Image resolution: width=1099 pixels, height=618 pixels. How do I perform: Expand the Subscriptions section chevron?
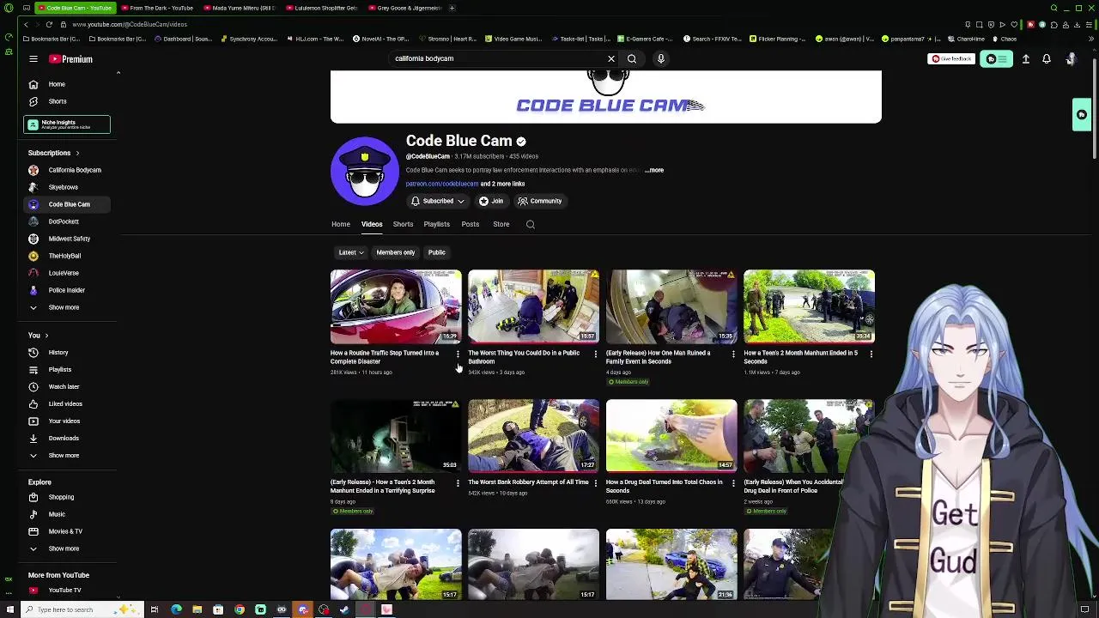(77, 153)
